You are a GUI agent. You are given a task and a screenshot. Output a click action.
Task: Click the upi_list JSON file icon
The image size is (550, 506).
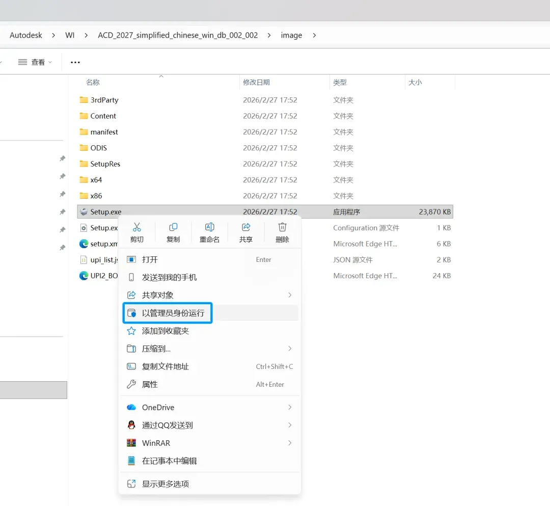(84, 260)
